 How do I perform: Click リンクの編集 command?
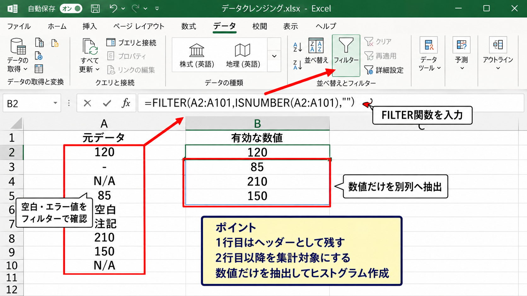click(131, 70)
